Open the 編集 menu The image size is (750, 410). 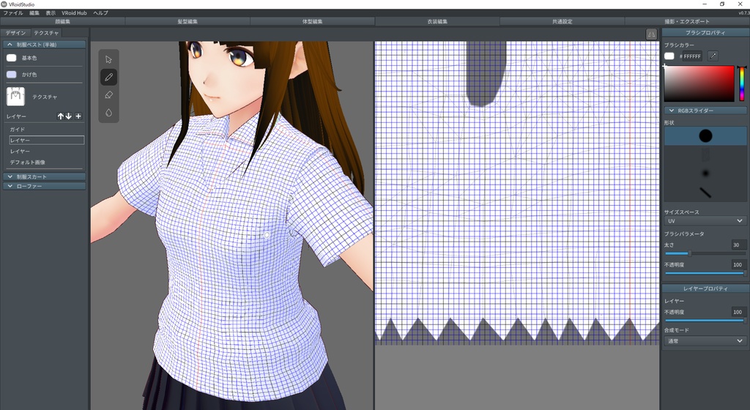coord(34,13)
